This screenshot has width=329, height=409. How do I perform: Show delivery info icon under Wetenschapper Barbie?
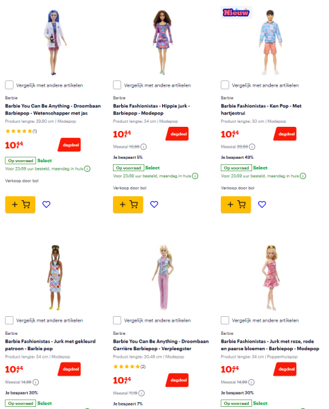point(87,169)
